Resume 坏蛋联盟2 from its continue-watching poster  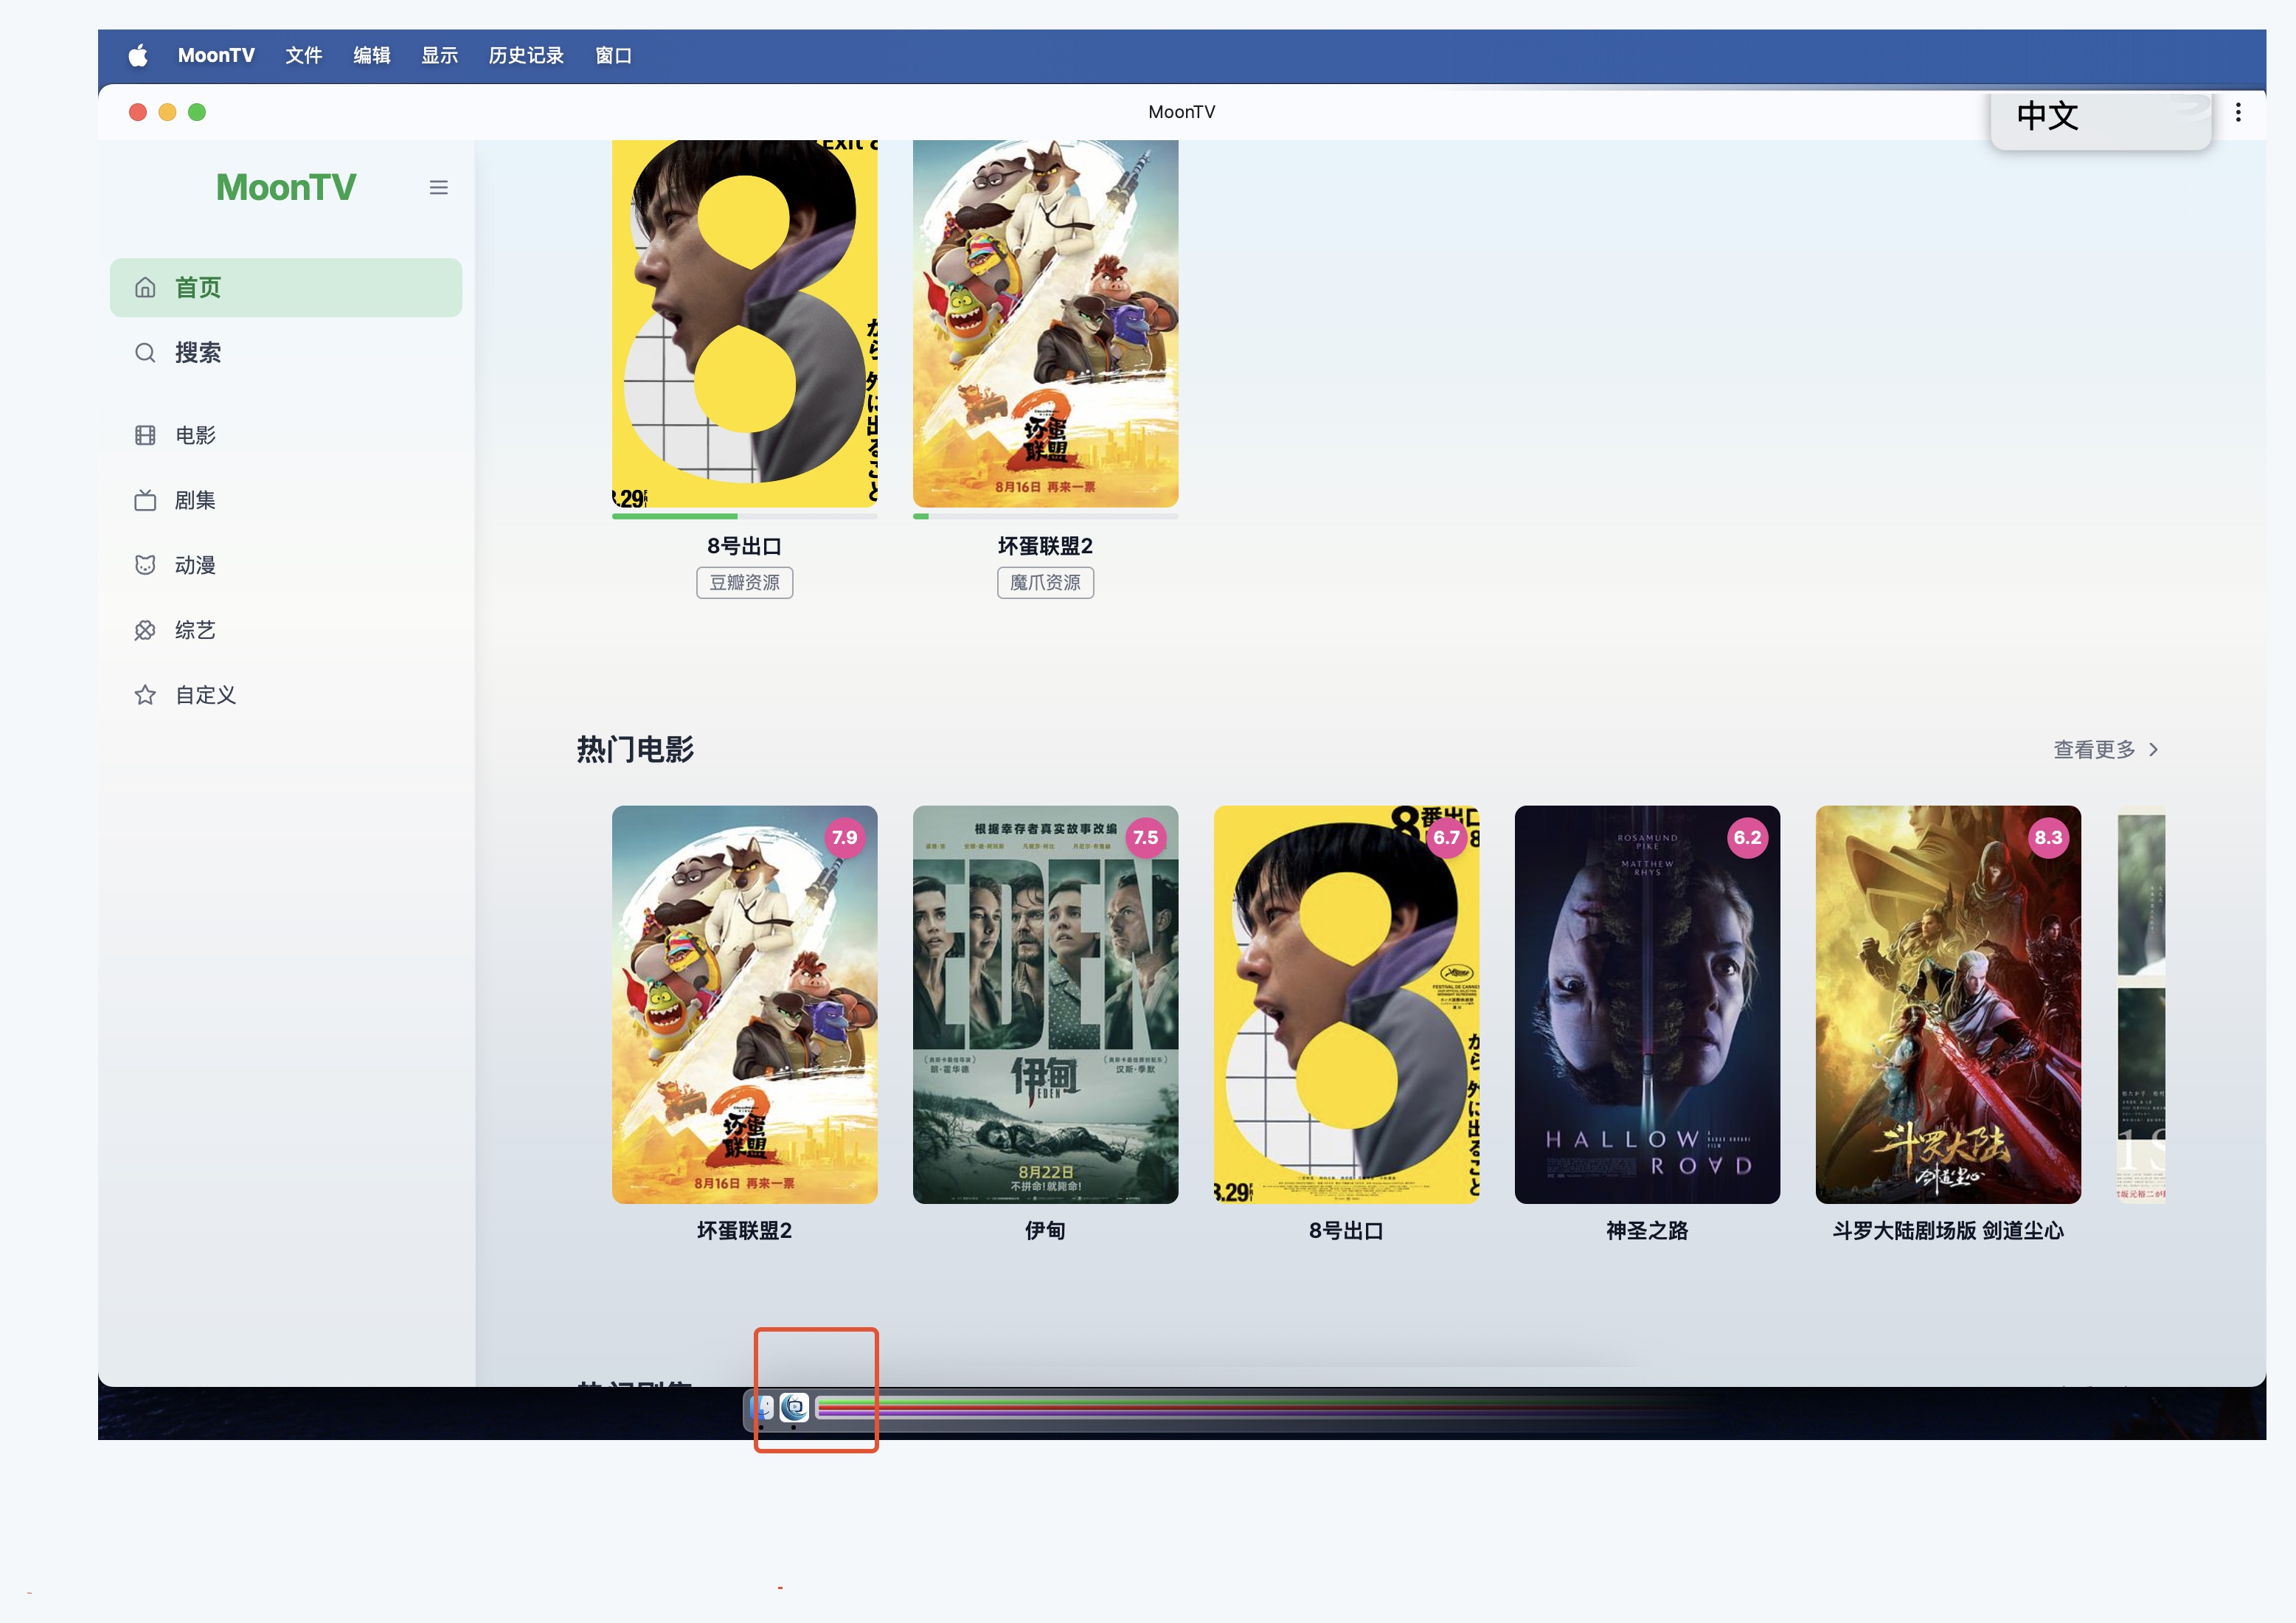[1046, 323]
